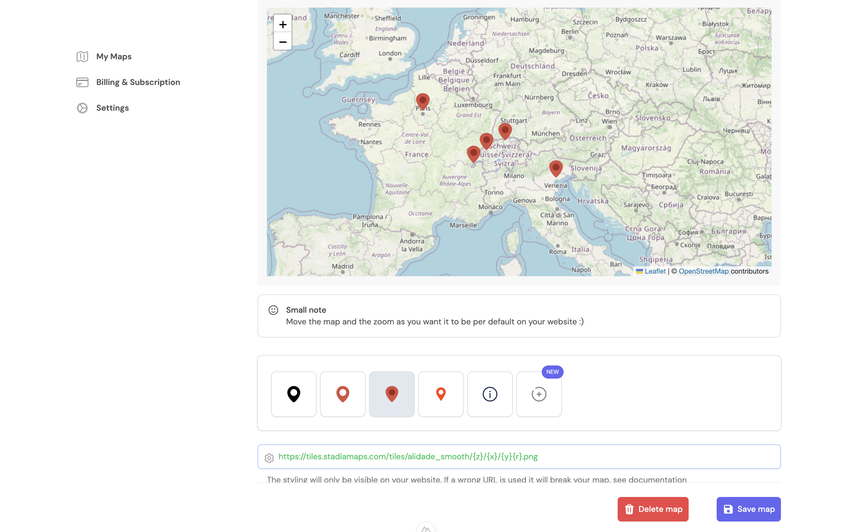This screenshot has width=851, height=532.
Task: Select the info circle marker style
Action: coord(490,394)
